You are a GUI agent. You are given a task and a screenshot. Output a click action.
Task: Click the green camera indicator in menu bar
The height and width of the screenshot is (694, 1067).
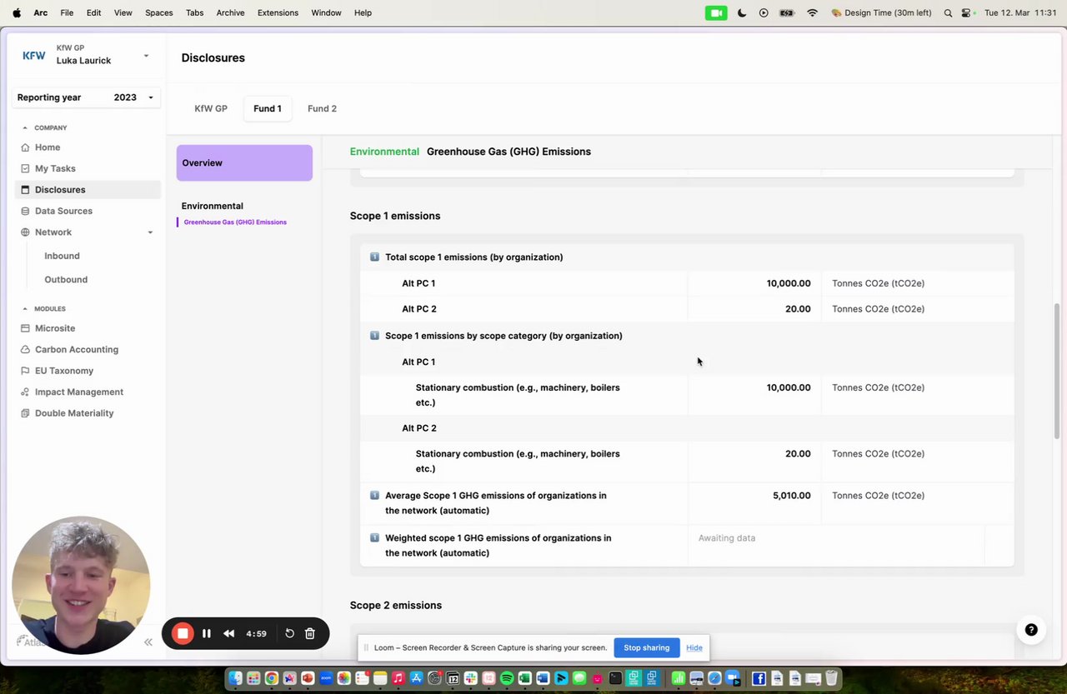pos(716,13)
